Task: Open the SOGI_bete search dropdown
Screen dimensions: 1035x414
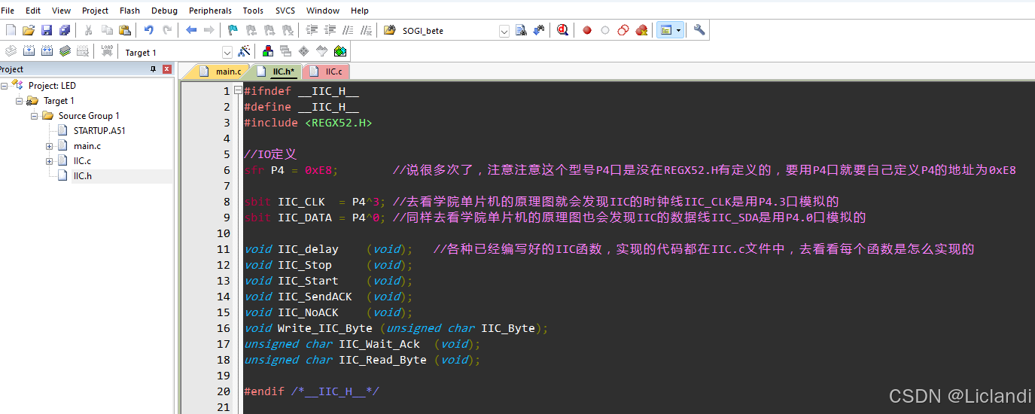Action: click(x=504, y=31)
